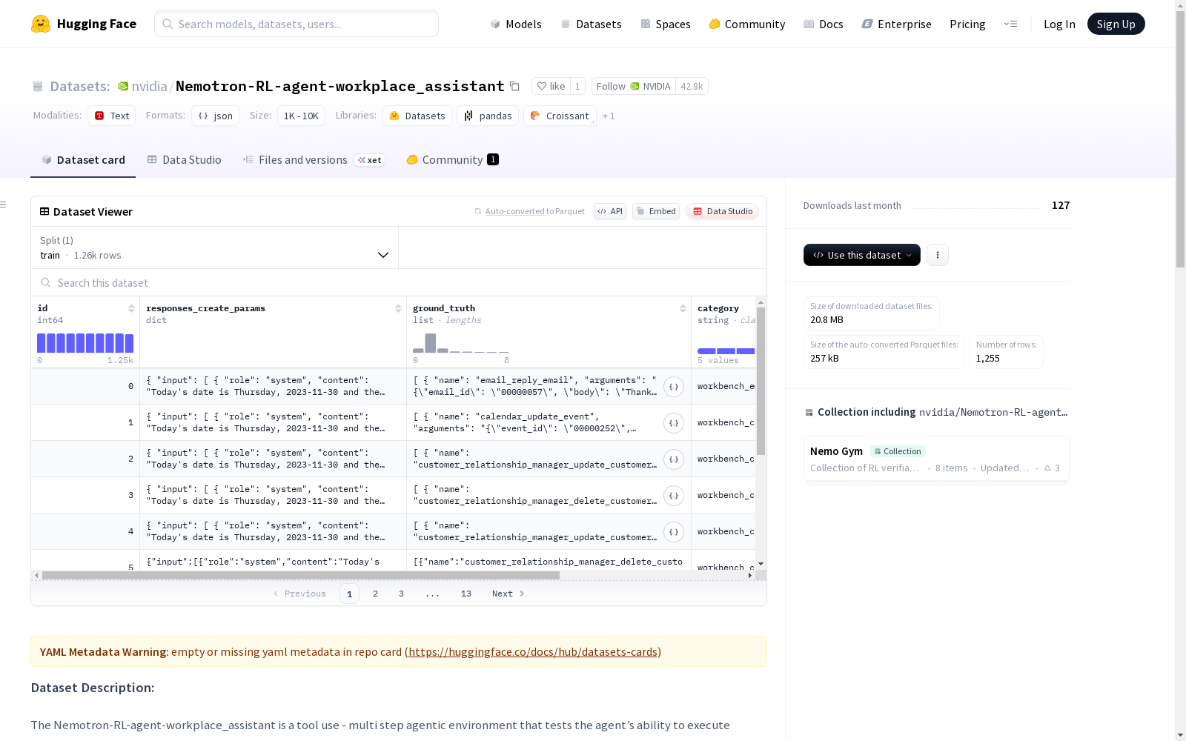Click the json format tag
1186x741 pixels.
(x=216, y=116)
